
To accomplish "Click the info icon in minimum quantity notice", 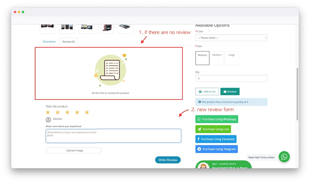I will 200,102.
